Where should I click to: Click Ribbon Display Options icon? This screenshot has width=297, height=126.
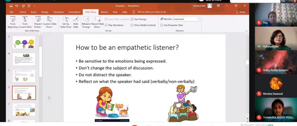pos(218,6)
